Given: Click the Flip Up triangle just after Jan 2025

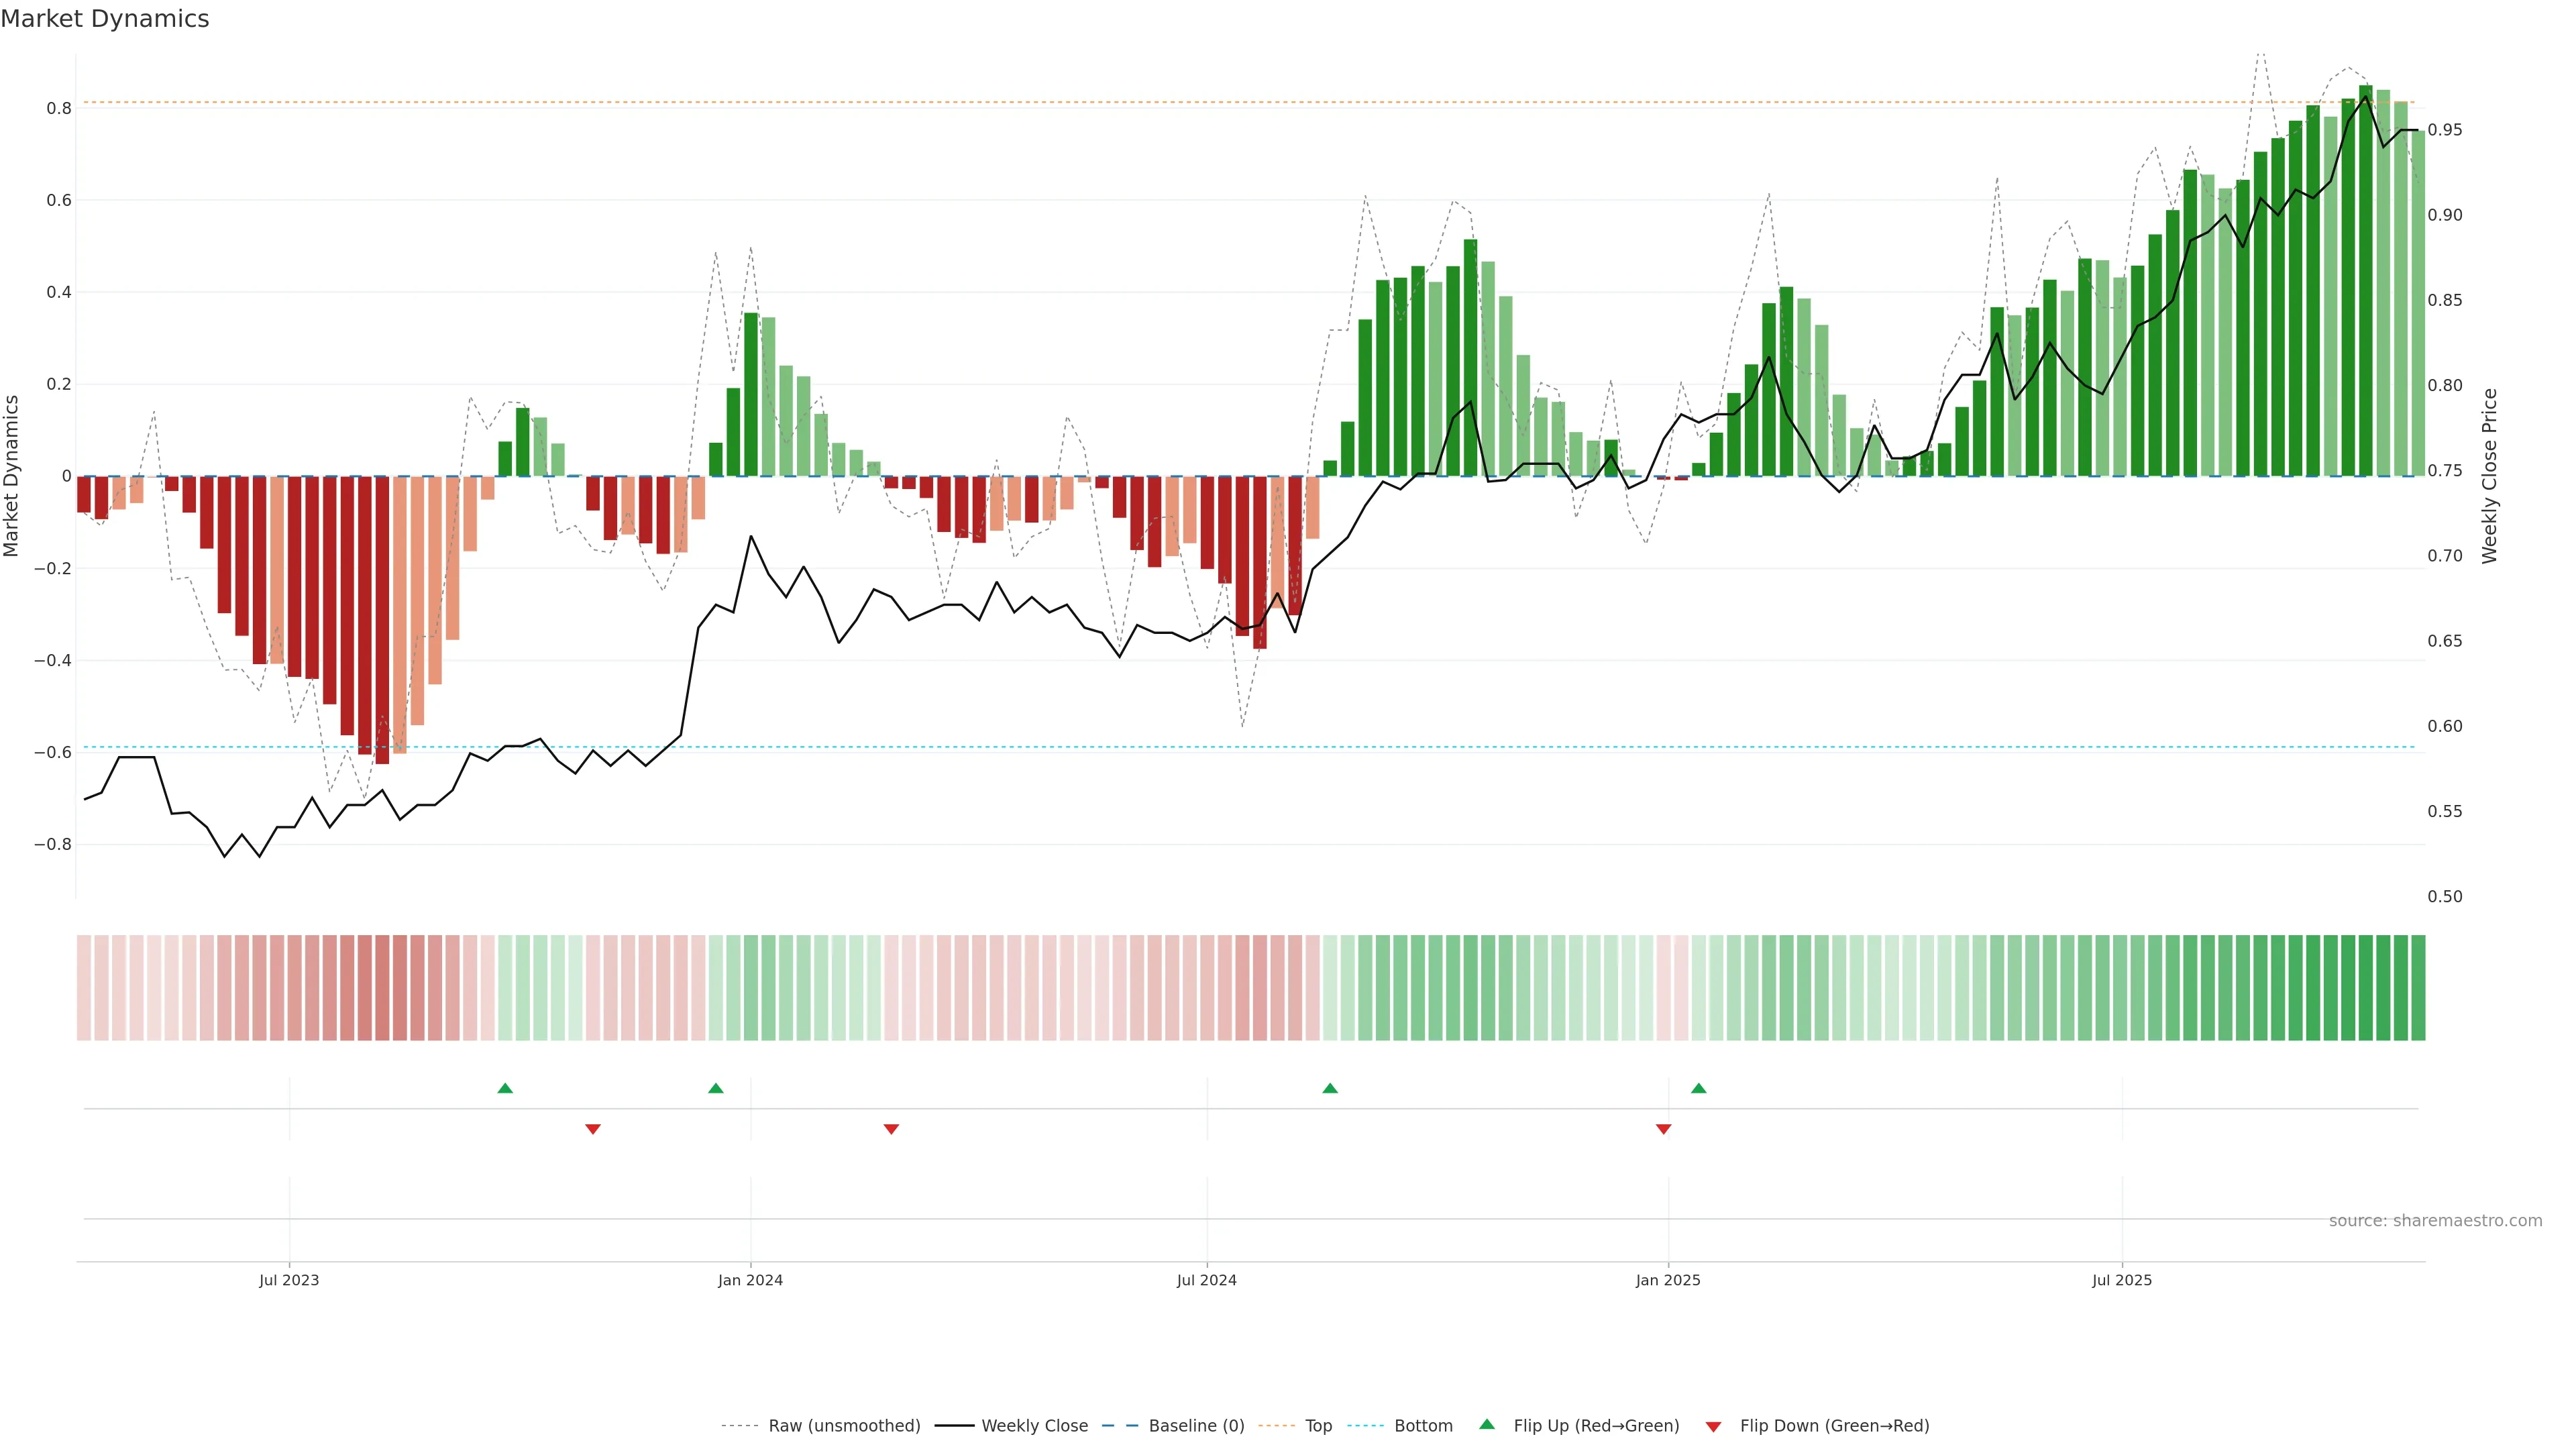Looking at the screenshot, I should pyautogui.click(x=1699, y=1088).
